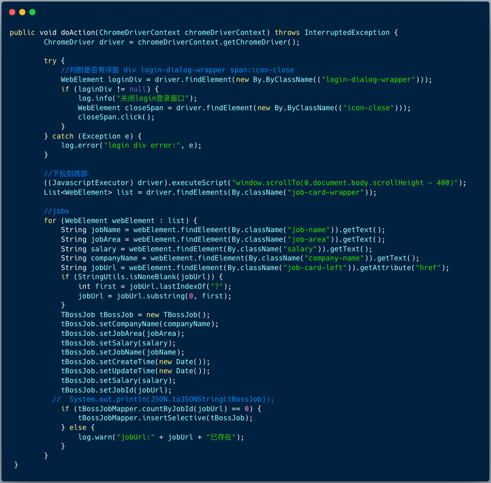Click the "job-card-wrapper" string
Image resolution: width=491 pixels, height=483 pixels.
326,193
